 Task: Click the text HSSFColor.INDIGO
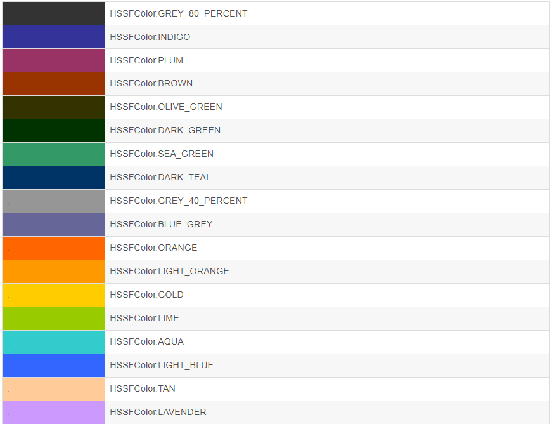(x=150, y=37)
